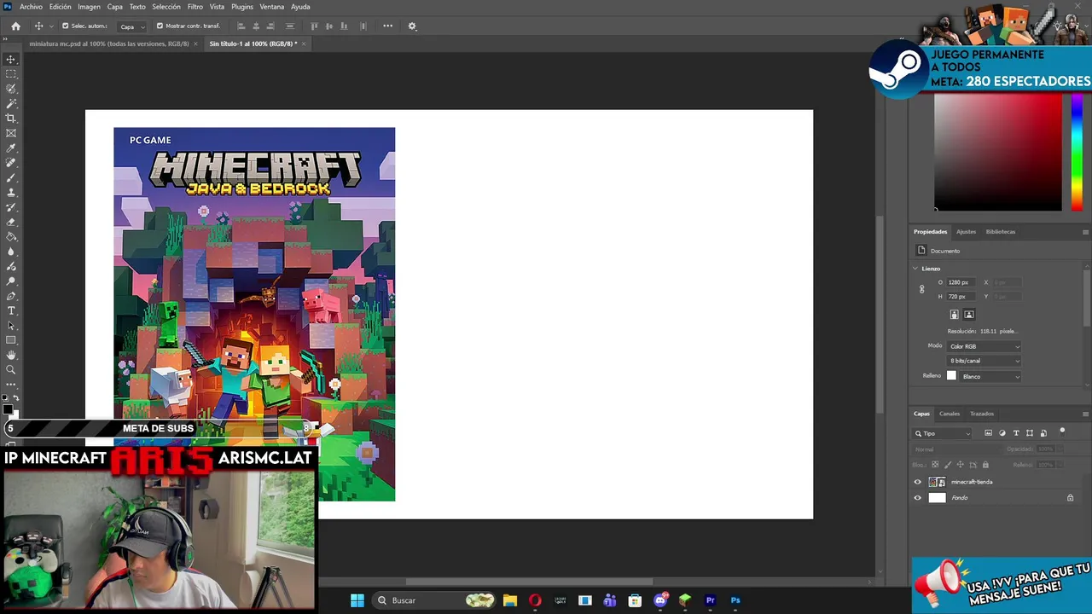Toggle lock transparent pixels
This screenshot has width=1092, height=614.
(x=935, y=465)
